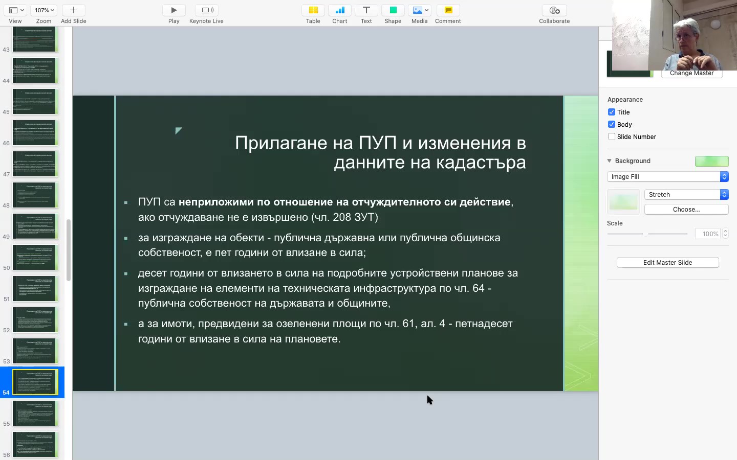The width and height of the screenshot is (737, 460).
Task: Collapse the Background section triangle
Action: (x=610, y=160)
